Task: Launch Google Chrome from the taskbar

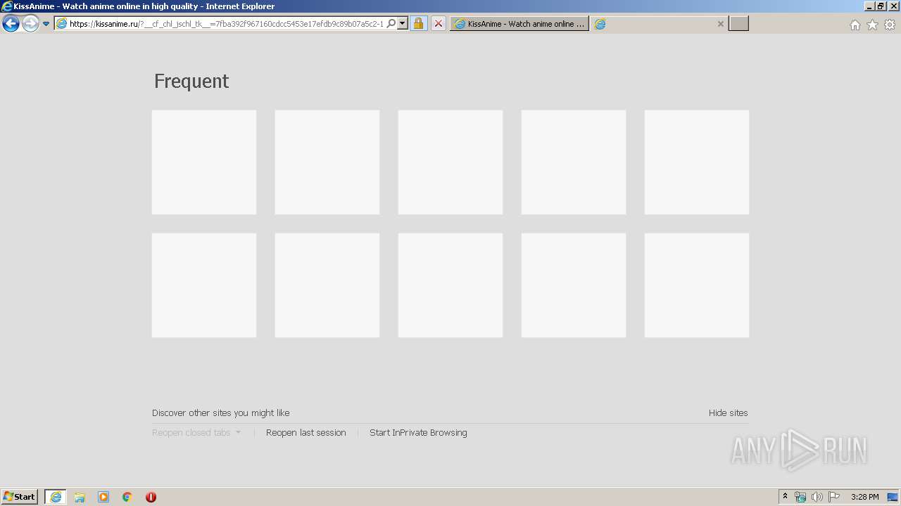Action: 127,497
